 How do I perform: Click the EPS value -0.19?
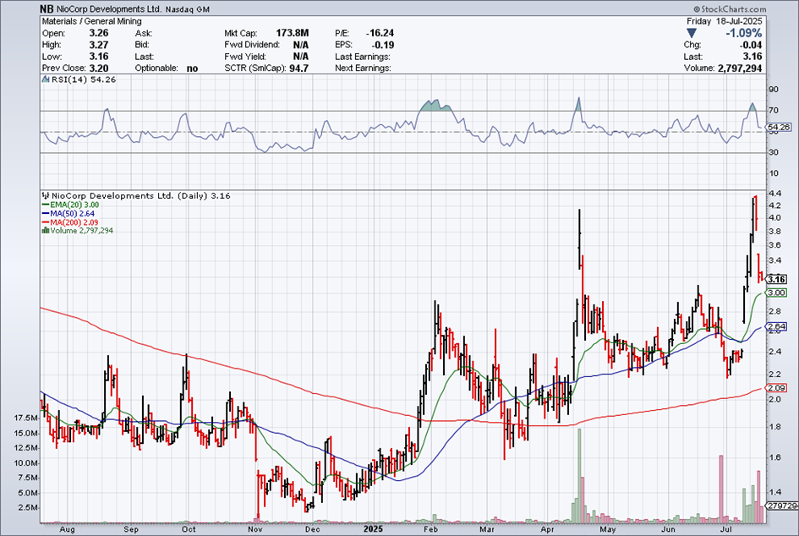tap(383, 44)
